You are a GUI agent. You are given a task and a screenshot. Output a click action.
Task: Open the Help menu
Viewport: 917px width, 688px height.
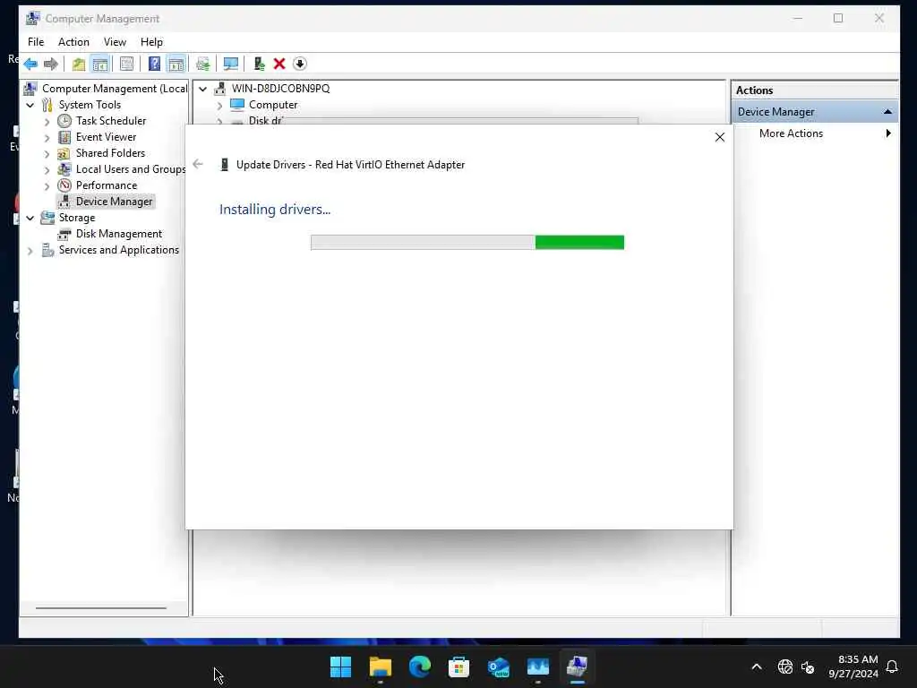click(x=151, y=42)
